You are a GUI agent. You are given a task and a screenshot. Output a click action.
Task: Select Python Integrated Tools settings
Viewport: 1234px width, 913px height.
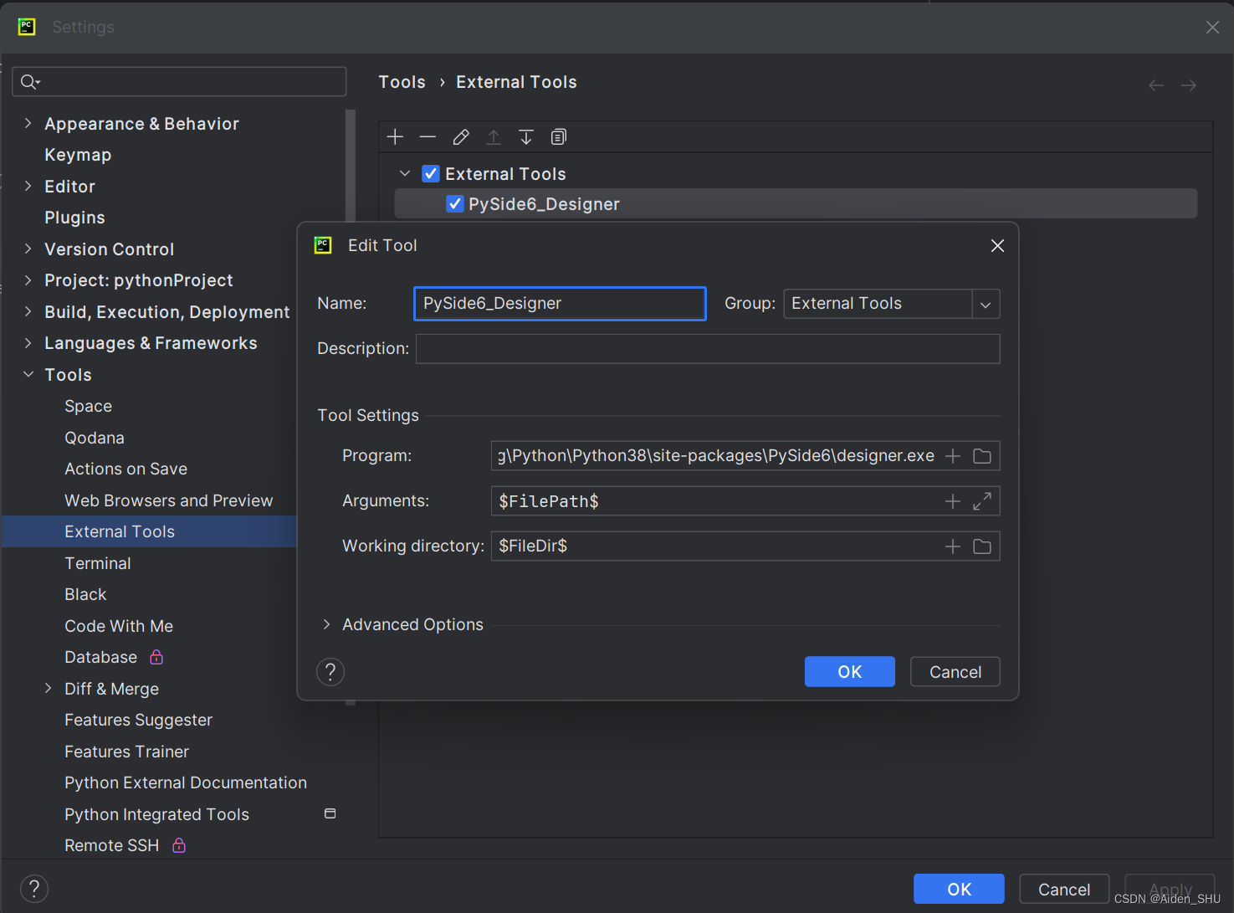point(156,814)
